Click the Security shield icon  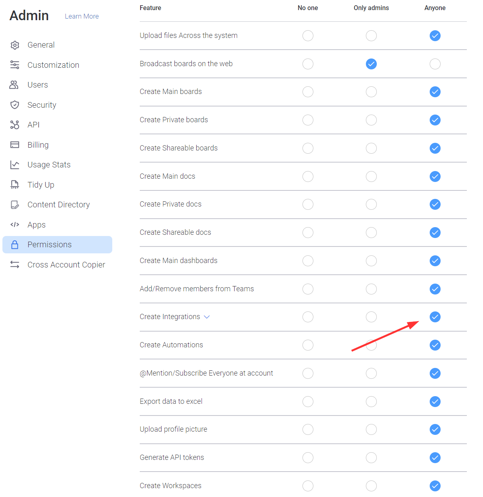pyautogui.click(x=15, y=105)
